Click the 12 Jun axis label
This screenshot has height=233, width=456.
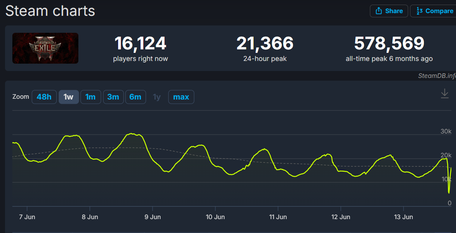(x=341, y=217)
